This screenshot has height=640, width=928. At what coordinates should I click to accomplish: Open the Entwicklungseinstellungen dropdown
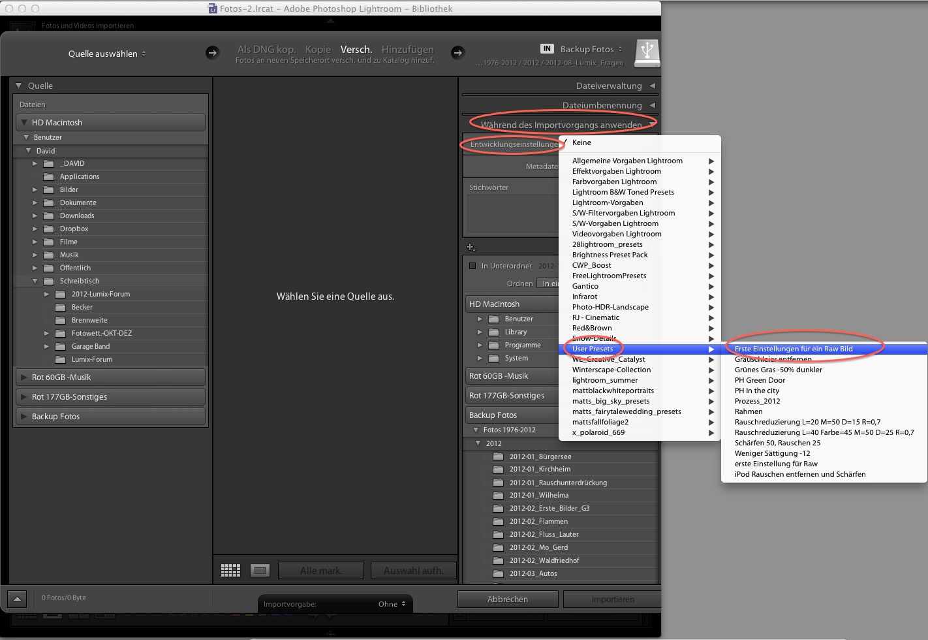click(514, 144)
